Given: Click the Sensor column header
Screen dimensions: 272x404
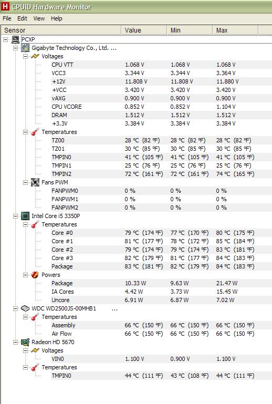Looking at the screenshot, I should coord(61,30).
